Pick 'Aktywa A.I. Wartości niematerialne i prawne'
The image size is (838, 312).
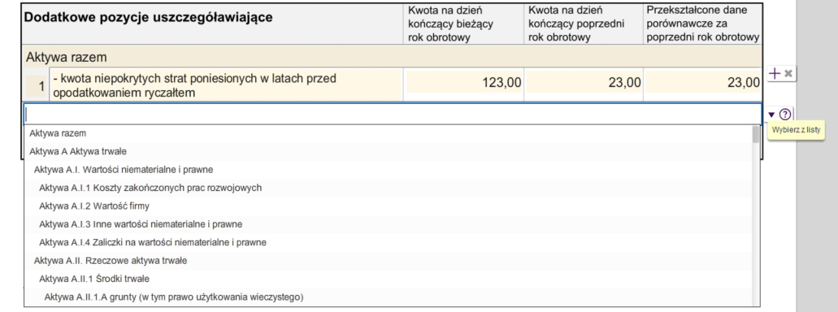click(388, 170)
